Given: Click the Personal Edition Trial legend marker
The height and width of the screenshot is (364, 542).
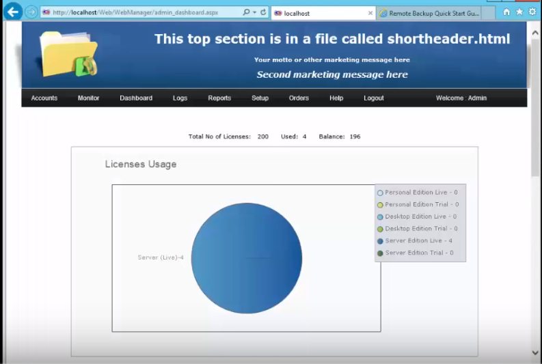Looking at the screenshot, I should 380,205.
